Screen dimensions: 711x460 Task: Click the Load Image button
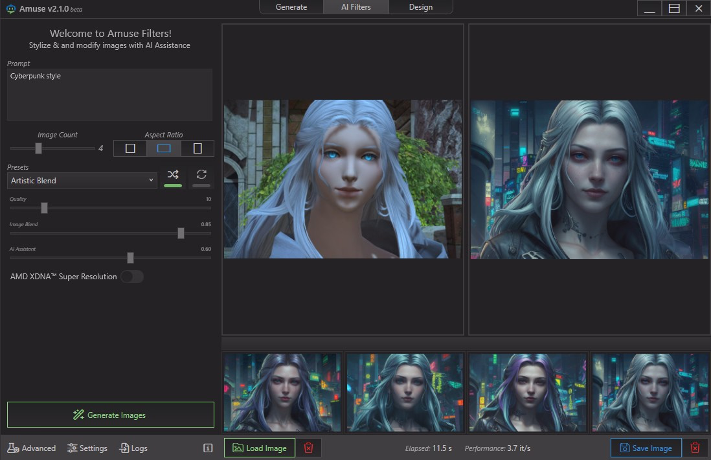(260, 448)
